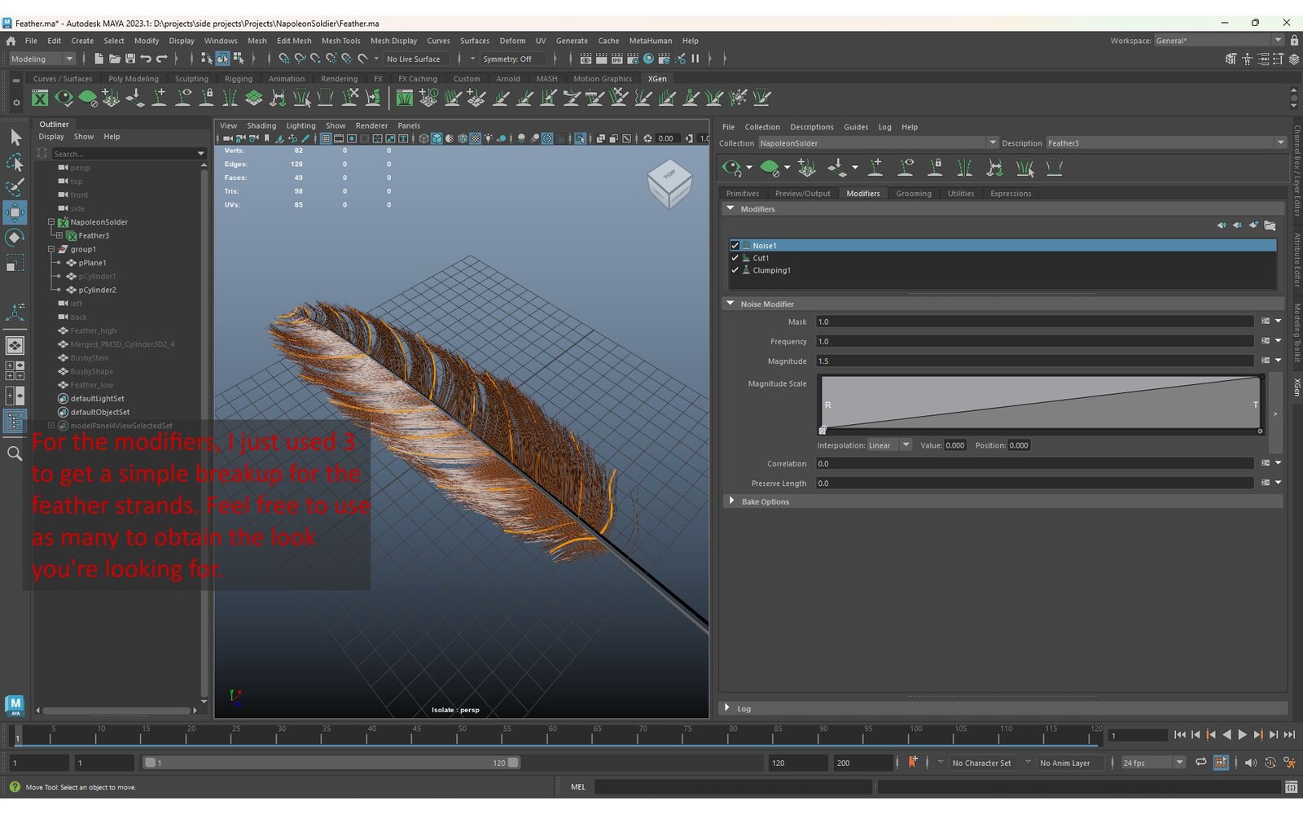Viewport: 1303px width, 814px height.
Task: Click the Rotate tool icon
Action: pyautogui.click(x=15, y=238)
